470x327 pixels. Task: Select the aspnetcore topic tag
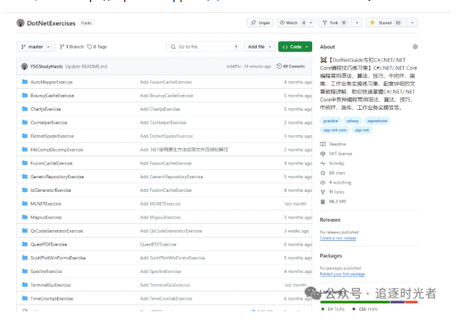click(x=377, y=121)
